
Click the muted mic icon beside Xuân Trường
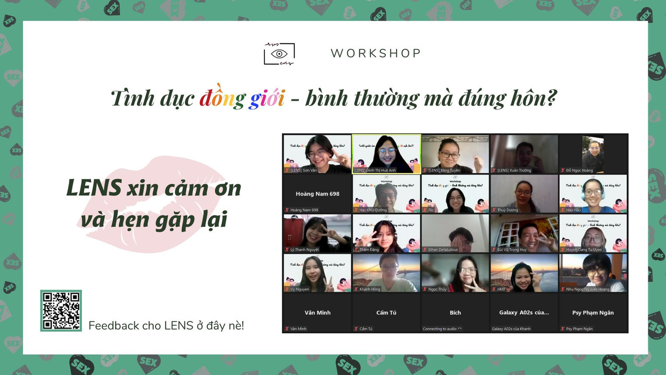[494, 170]
